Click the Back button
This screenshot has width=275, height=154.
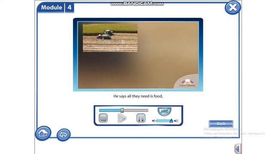pos(221,124)
